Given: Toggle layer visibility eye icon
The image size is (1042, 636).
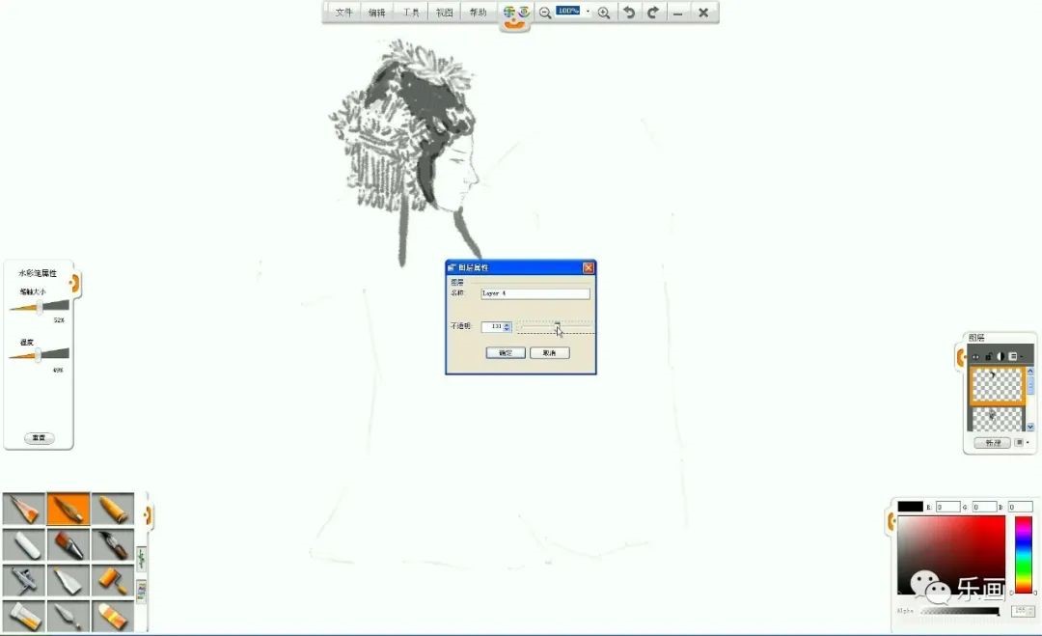Looking at the screenshot, I should (975, 356).
